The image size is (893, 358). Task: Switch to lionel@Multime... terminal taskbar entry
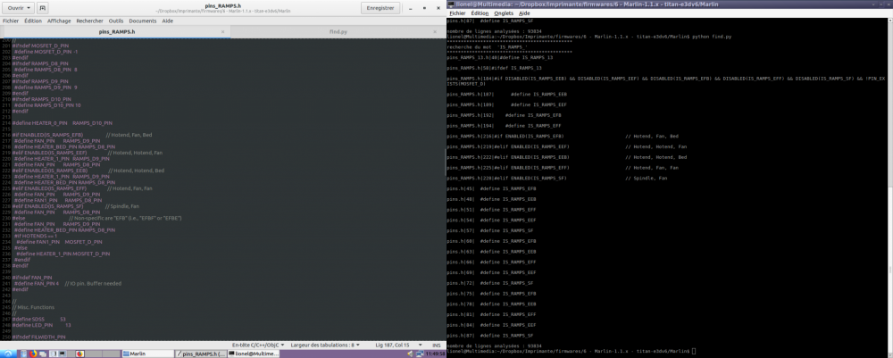[x=254, y=354]
